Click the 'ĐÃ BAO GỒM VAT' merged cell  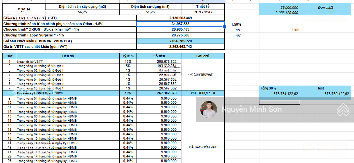[203, 147]
